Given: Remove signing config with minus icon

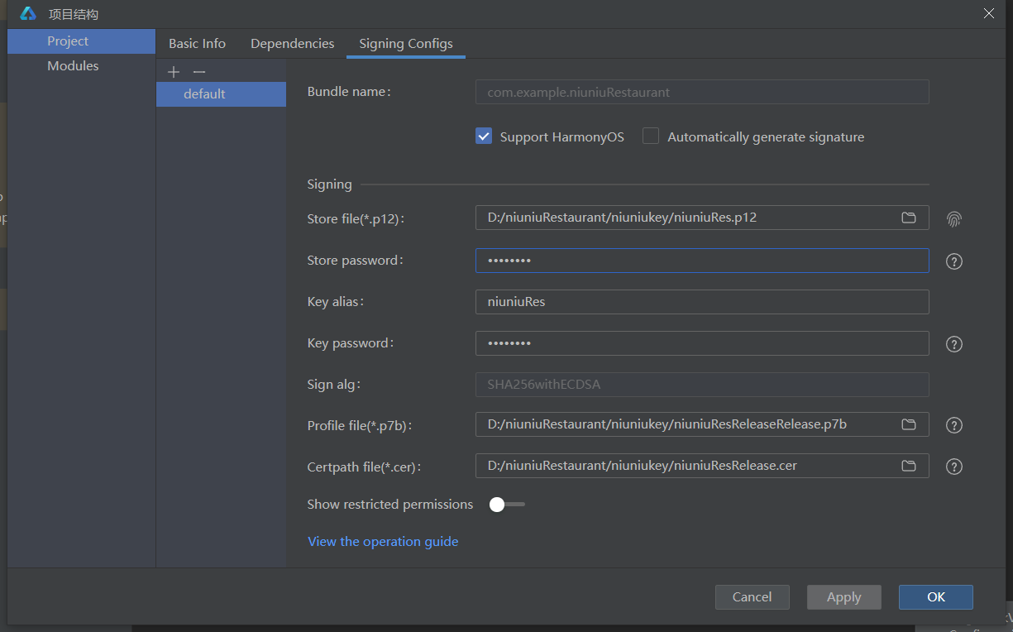Looking at the screenshot, I should click(198, 72).
